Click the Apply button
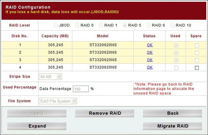 (37, 113)
